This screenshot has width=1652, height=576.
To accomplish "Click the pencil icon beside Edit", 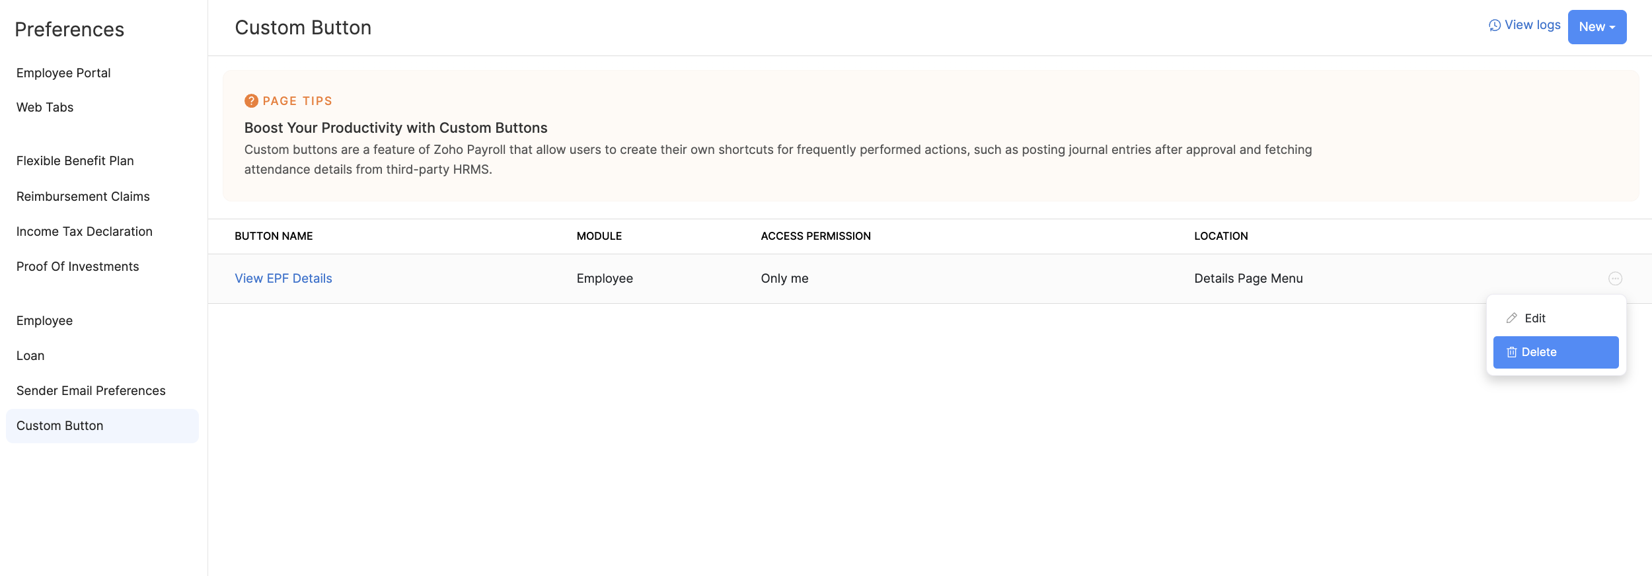I will tap(1511, 318).
